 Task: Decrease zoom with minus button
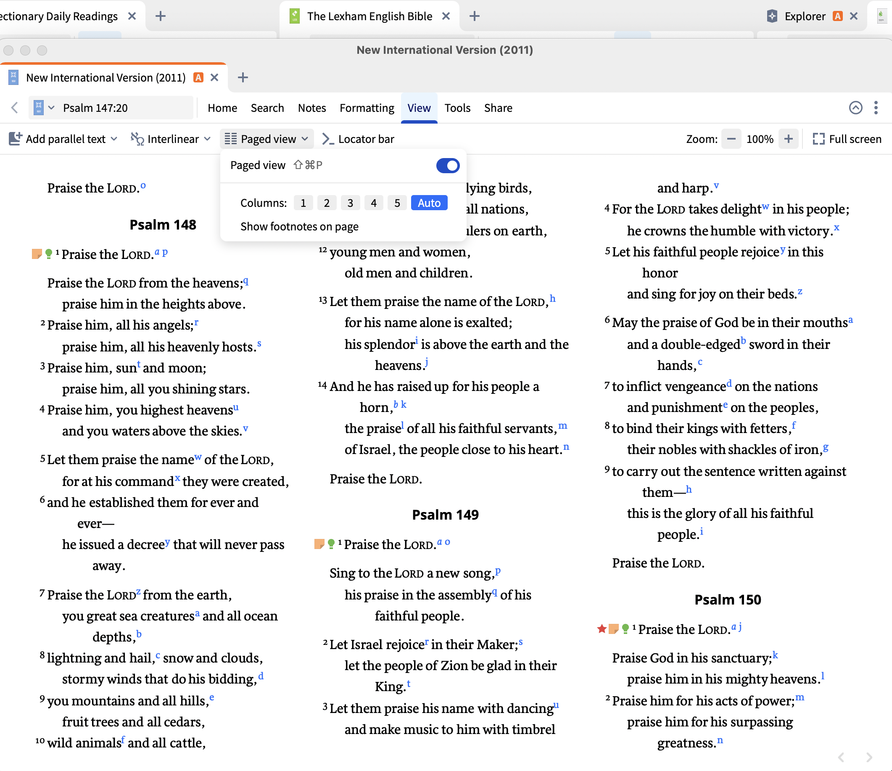(x=731, y=139)
